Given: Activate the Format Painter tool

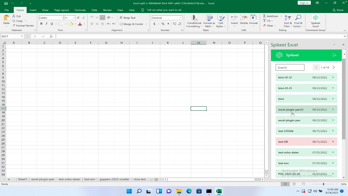Looking at the screenshot, I should (x=23, y=26).
